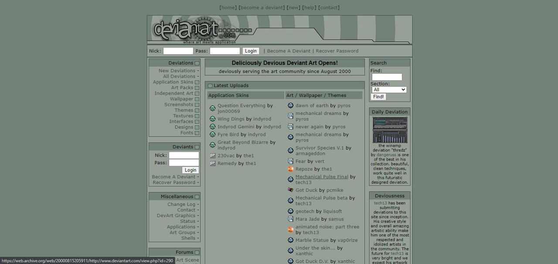Click the icon beside the Latest Uploads header
This screenshot has height=264, width=558.
(x=210, y=85)
